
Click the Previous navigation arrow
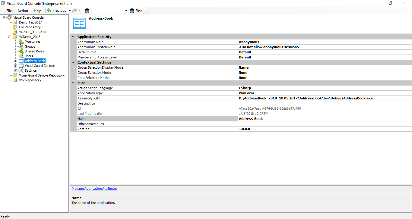49,10
